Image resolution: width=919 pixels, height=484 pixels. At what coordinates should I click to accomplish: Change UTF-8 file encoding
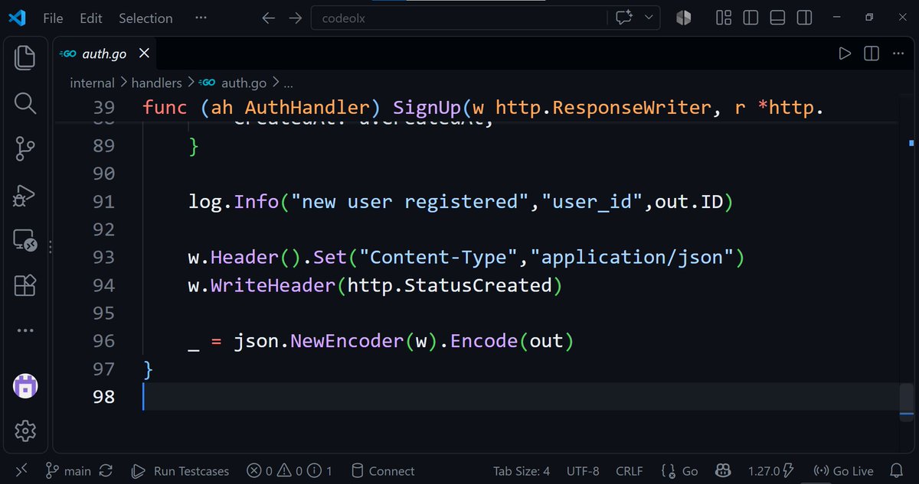[583, 471]
